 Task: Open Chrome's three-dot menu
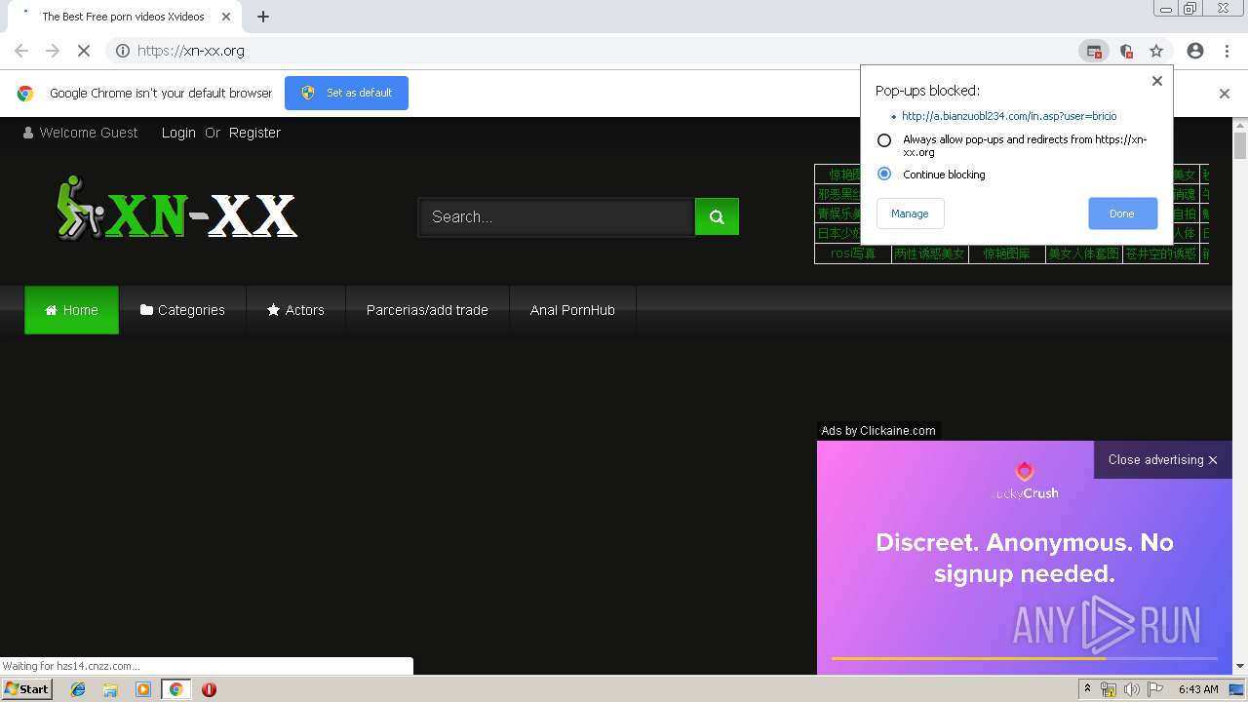1227,51
